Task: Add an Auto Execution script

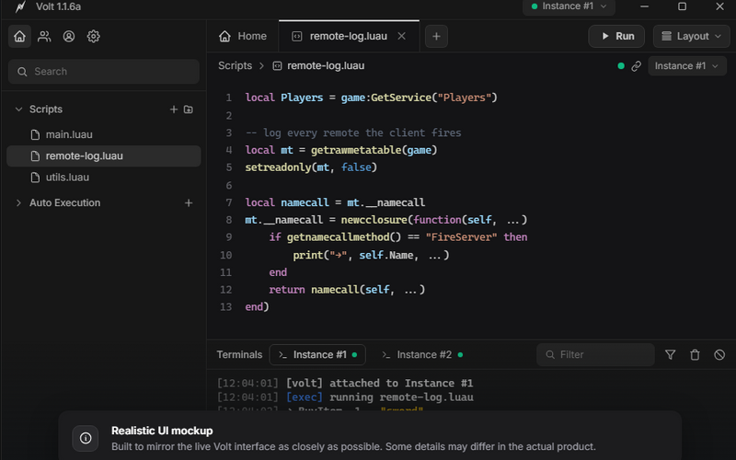Action: (189, 202)
